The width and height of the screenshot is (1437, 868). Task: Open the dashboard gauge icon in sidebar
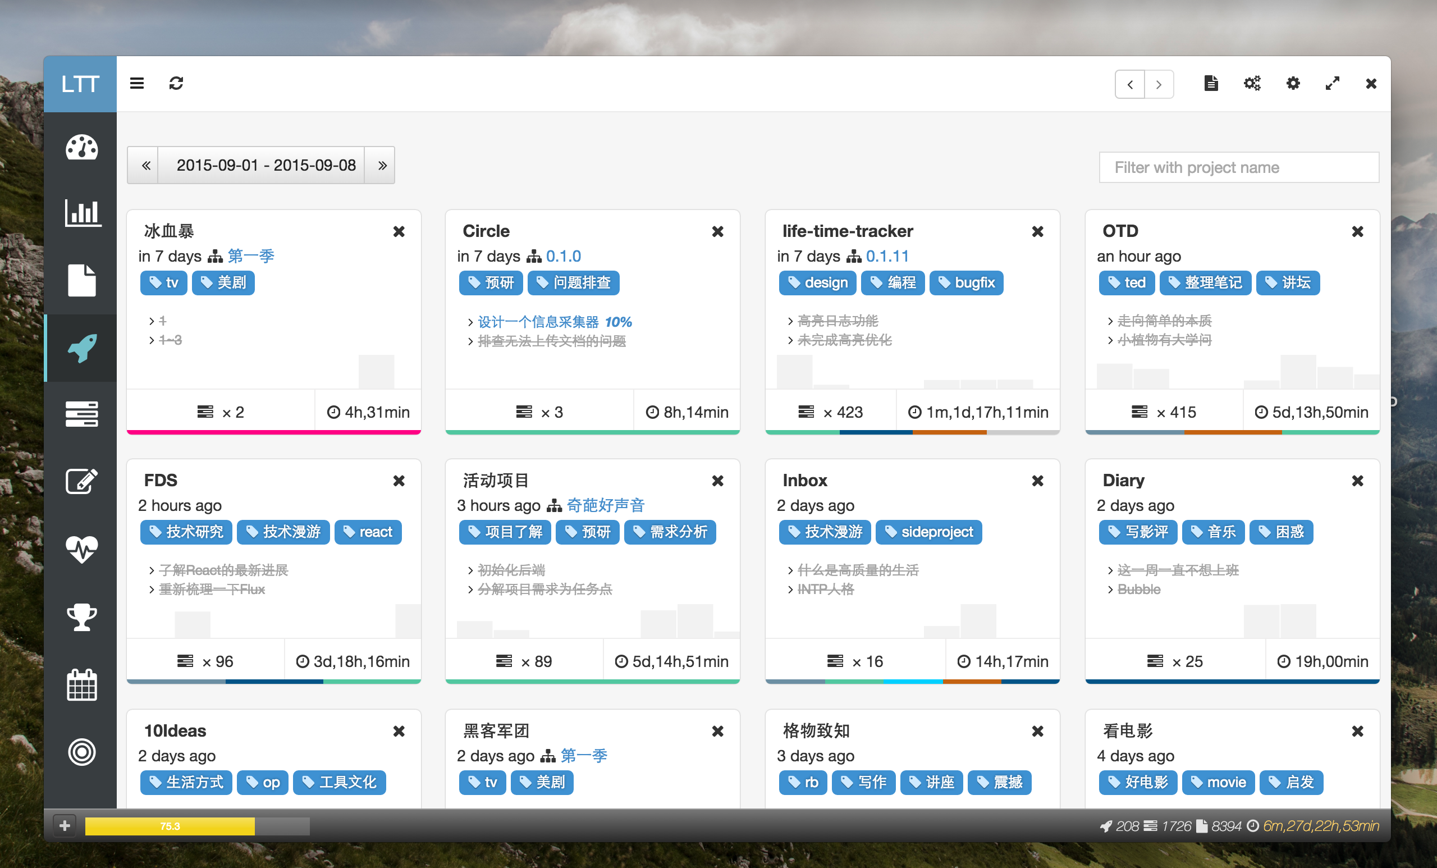click(81, 147)
